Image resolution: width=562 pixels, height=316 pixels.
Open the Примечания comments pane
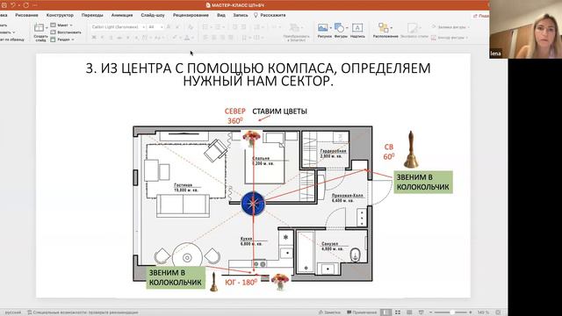click(x=362, y=312)
